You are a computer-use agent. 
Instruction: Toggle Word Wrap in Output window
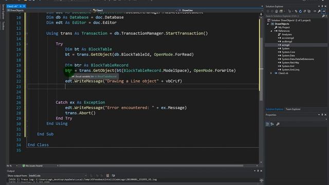pyautogui.click(x=113, y=176)
